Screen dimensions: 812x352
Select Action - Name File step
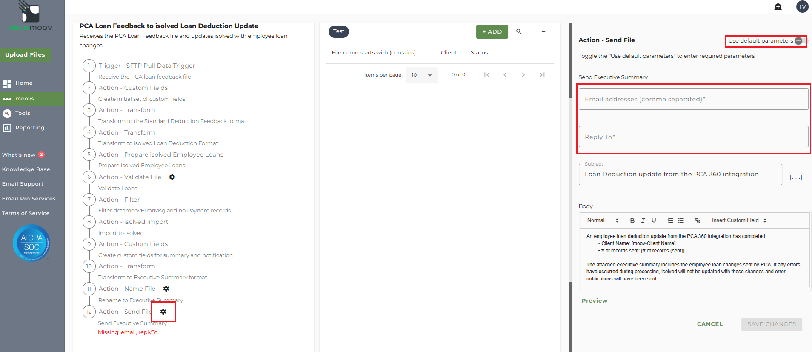coord(127,289)
